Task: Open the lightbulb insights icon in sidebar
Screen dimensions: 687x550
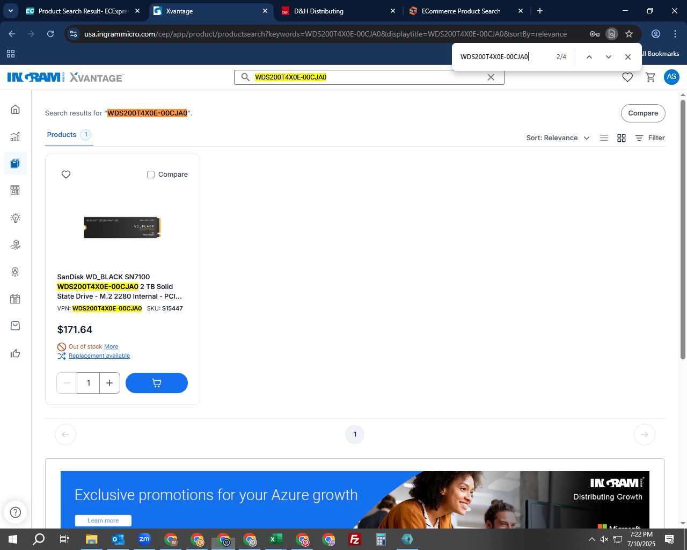Action: (x=15, y=218)
